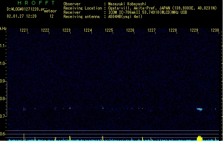Click the tall yellow intensity spike under 1221
Image resolution: width=223 pixels, height=141 pixels.
point(24,137)
